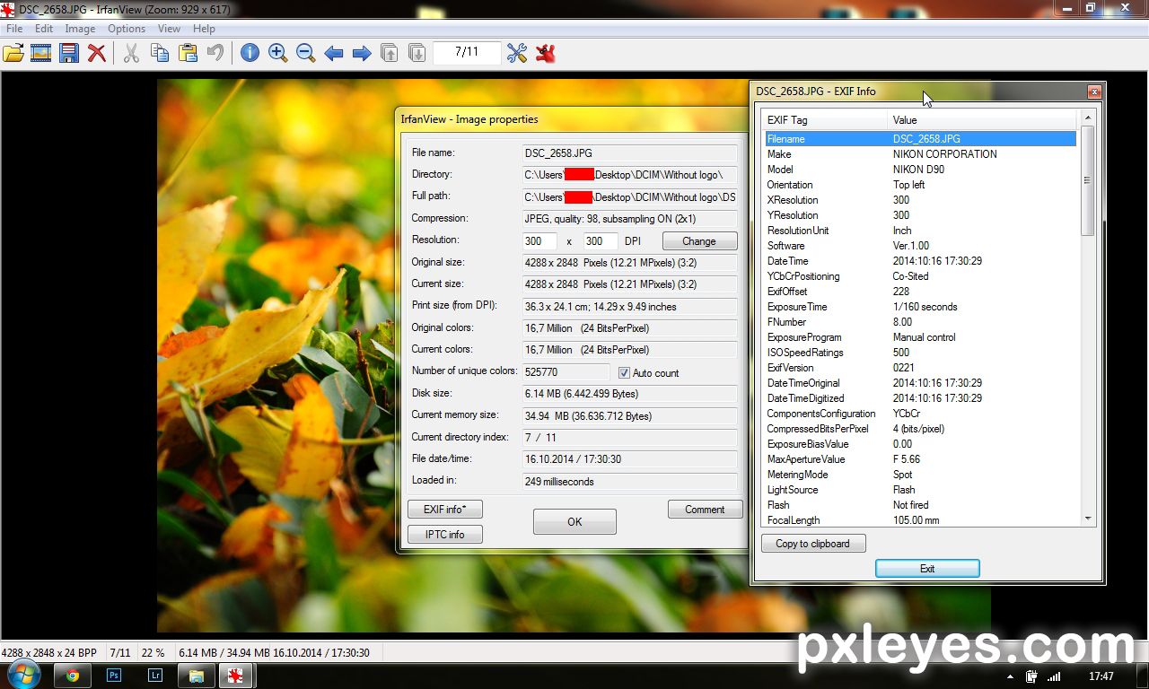Zoom in with the magnifier plus icon

pyautogui.click(x=278, y=53)
